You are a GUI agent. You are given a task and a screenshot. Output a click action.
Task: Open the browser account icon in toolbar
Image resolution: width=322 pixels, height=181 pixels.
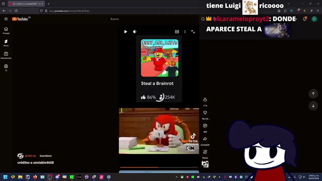[279, 11]
